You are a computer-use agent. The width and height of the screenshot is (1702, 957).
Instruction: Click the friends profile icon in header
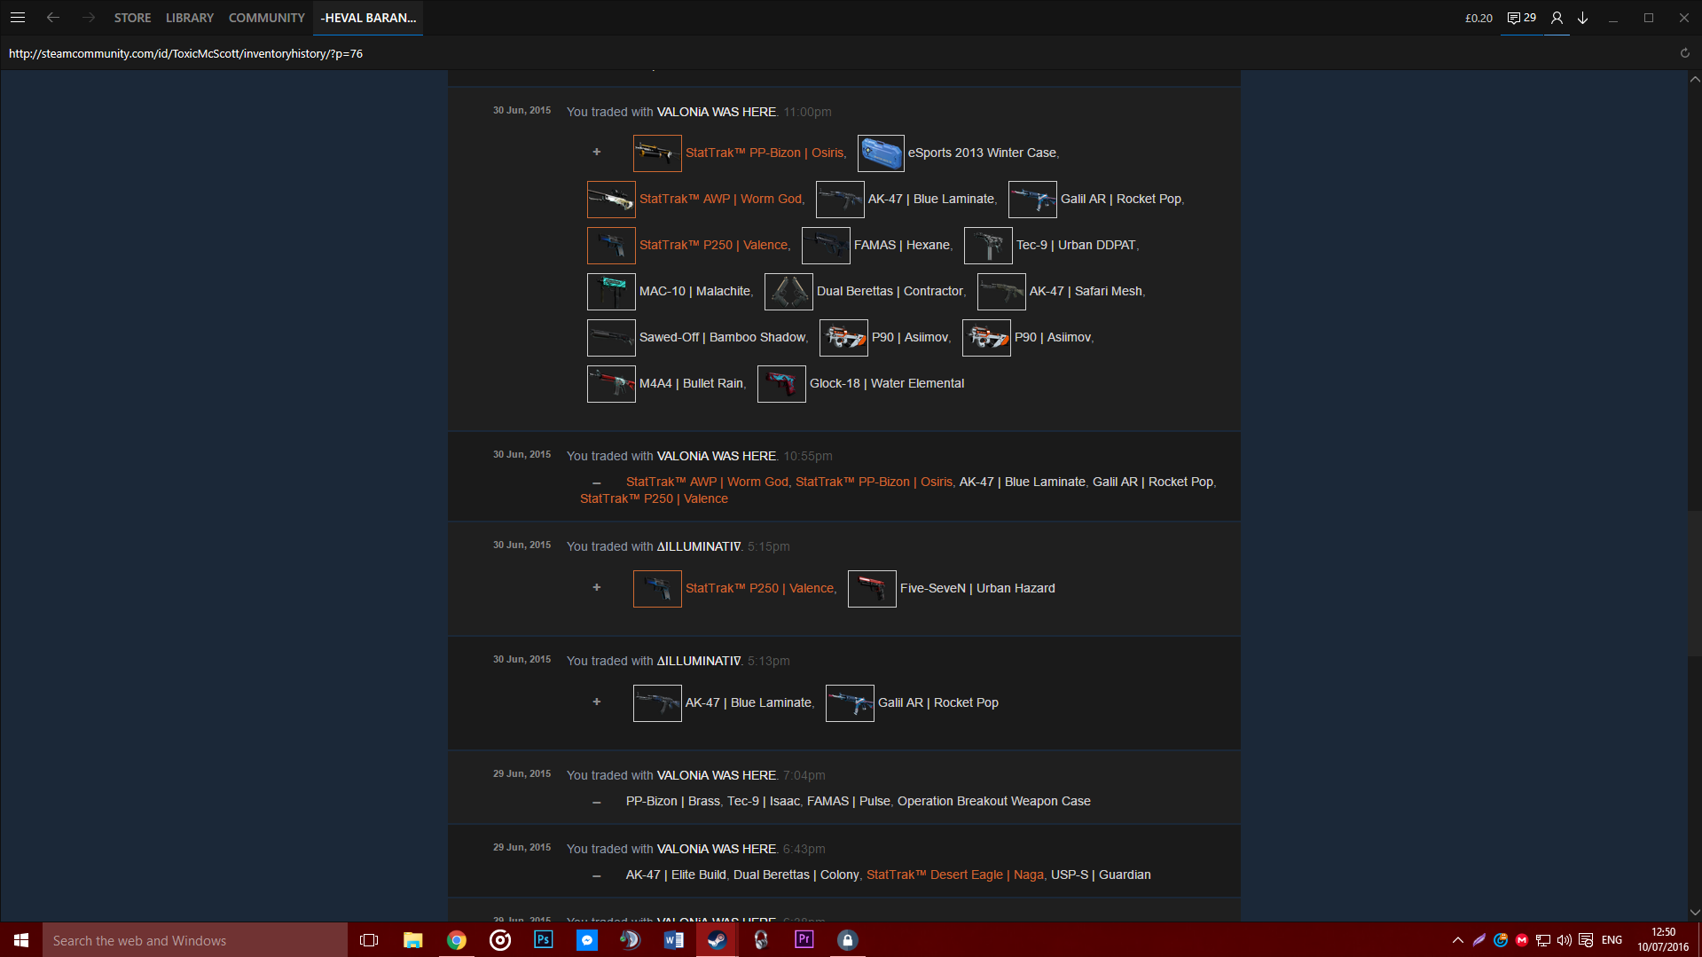coord(1556,18)
